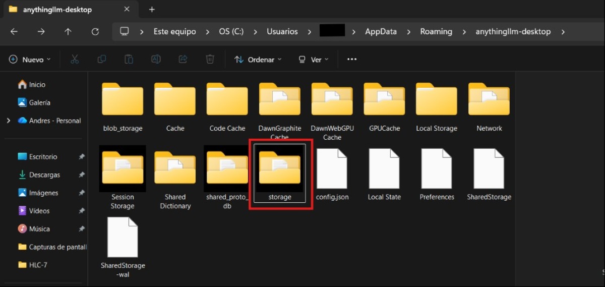Open the three-dots more options menu
This screenshot has height=287, width=605.
(352, 60)
